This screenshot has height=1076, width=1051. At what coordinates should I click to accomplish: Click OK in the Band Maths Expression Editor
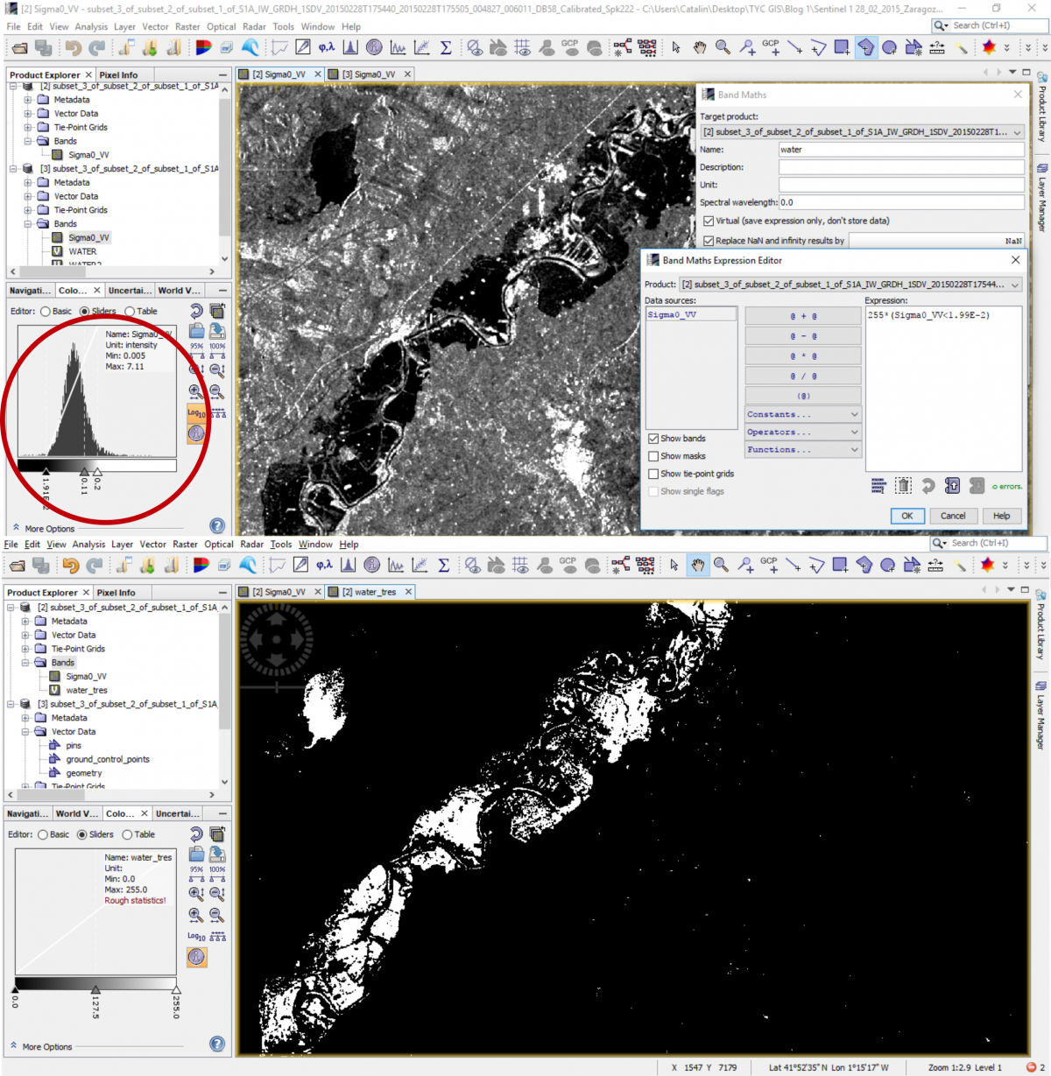coord(906,516)
